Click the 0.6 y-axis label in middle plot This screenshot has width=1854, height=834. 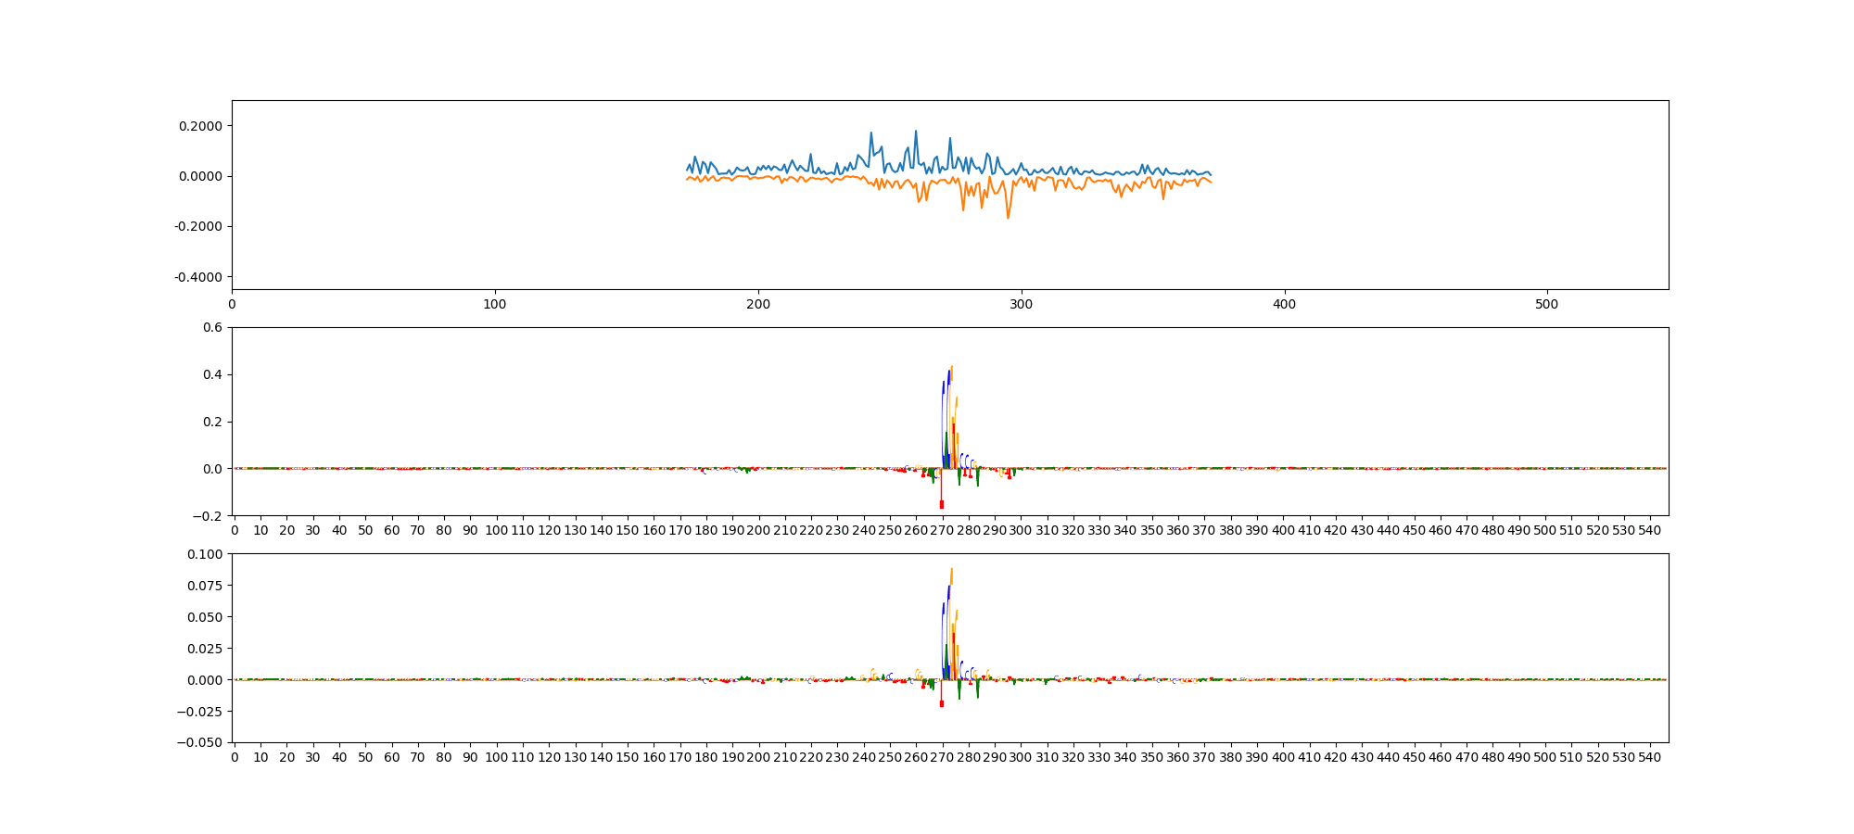(x=212, y=327)
